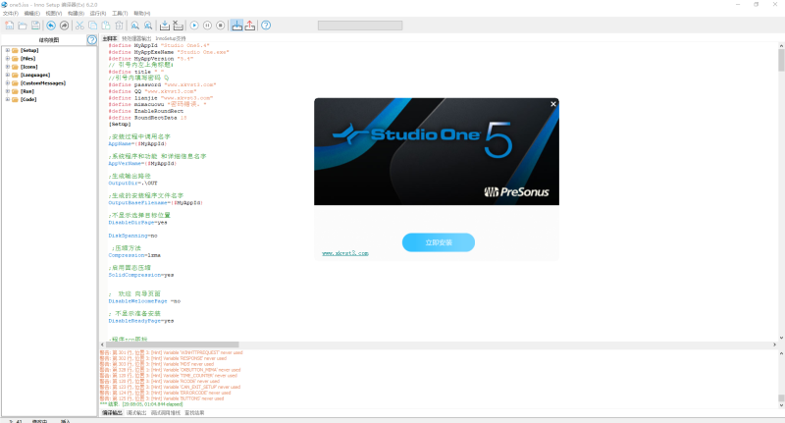Open the 视图(V) menu

(54, 14)
